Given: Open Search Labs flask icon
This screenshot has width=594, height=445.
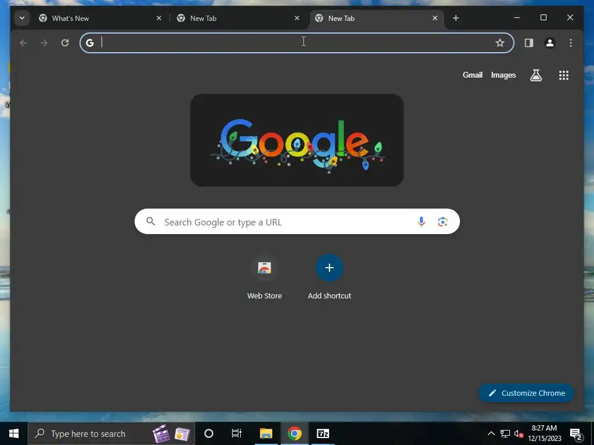Looking at the screenshot, I should coord(535,75).
